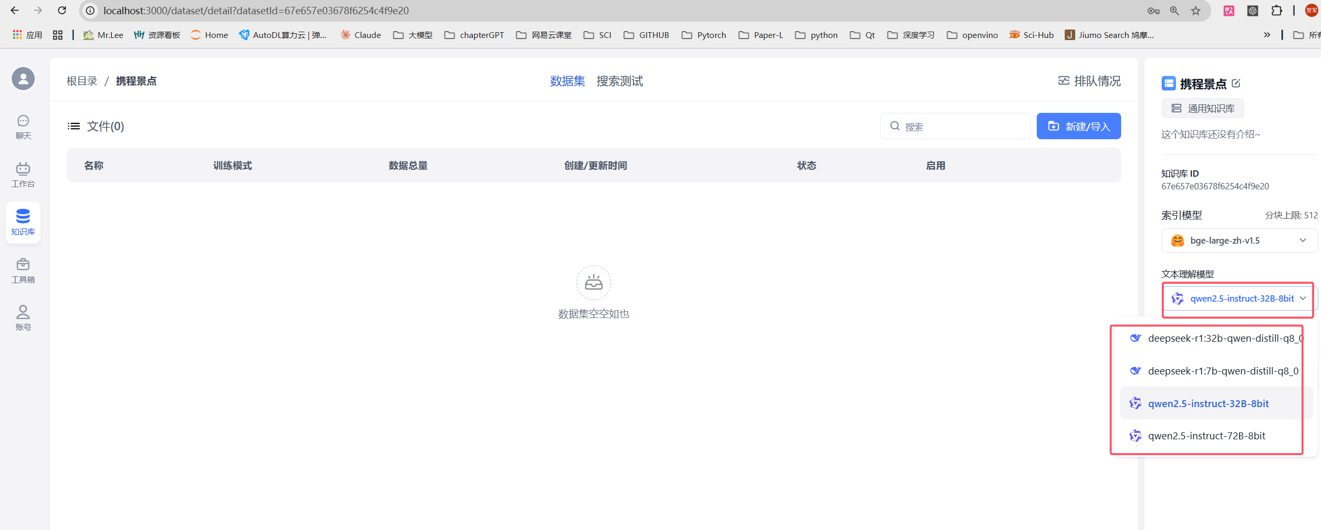
Task: Click the file list icon beside 文件(0)
Action: 74,126
